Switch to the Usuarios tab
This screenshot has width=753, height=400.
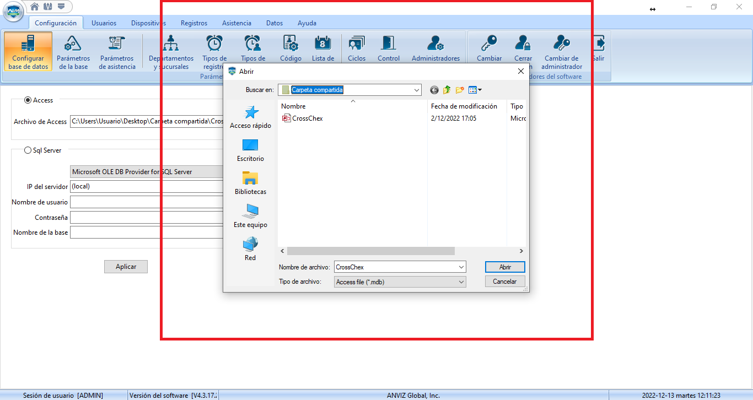click(104, 23)
